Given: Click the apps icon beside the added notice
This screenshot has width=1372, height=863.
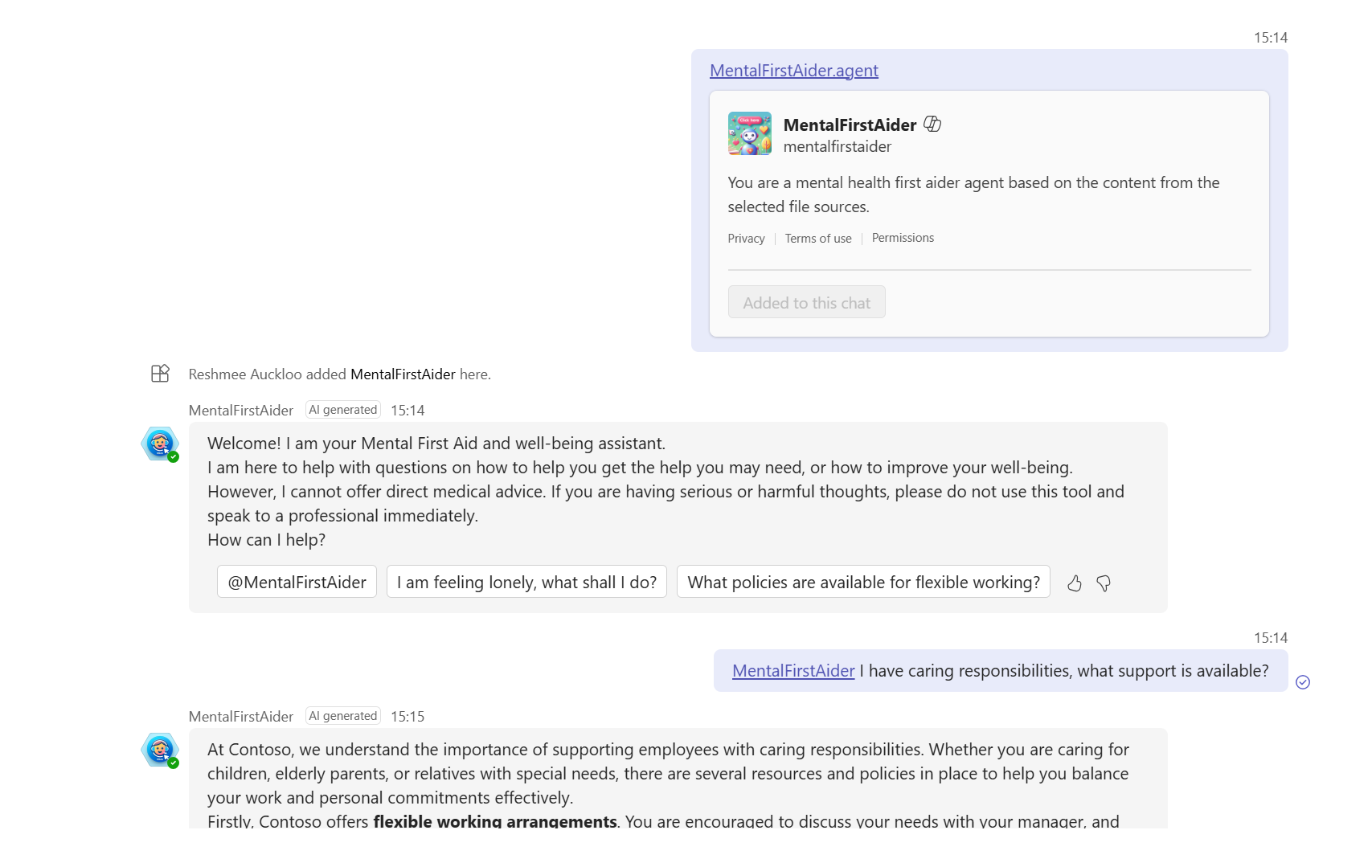Looking at the screenshot, I should tap(160, 374).
